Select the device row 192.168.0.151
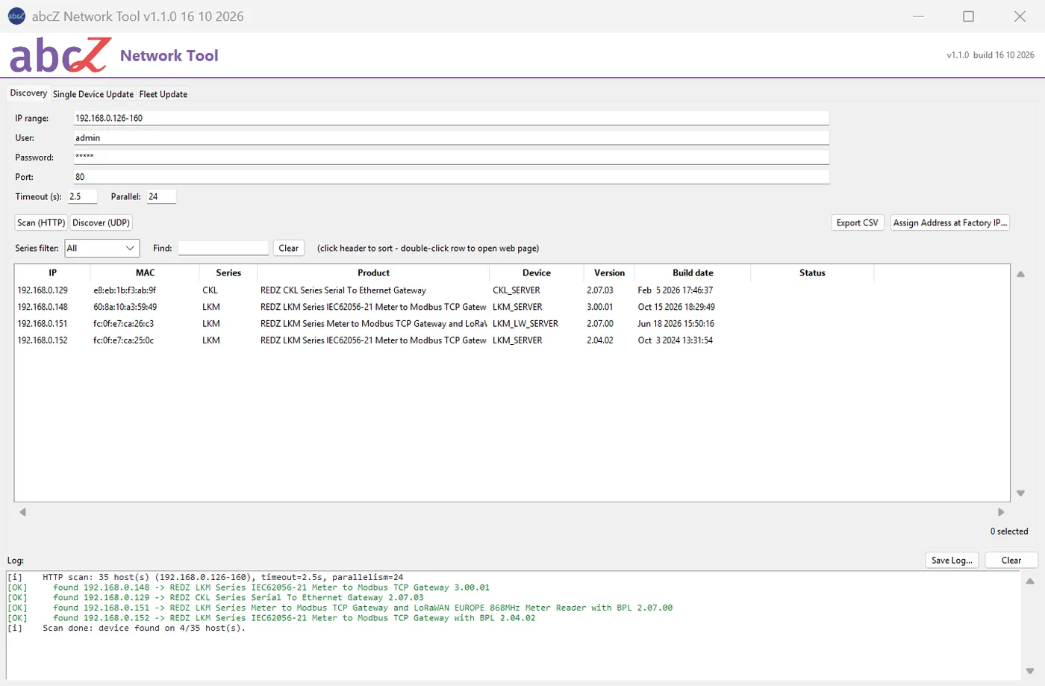 pos(512,324)
